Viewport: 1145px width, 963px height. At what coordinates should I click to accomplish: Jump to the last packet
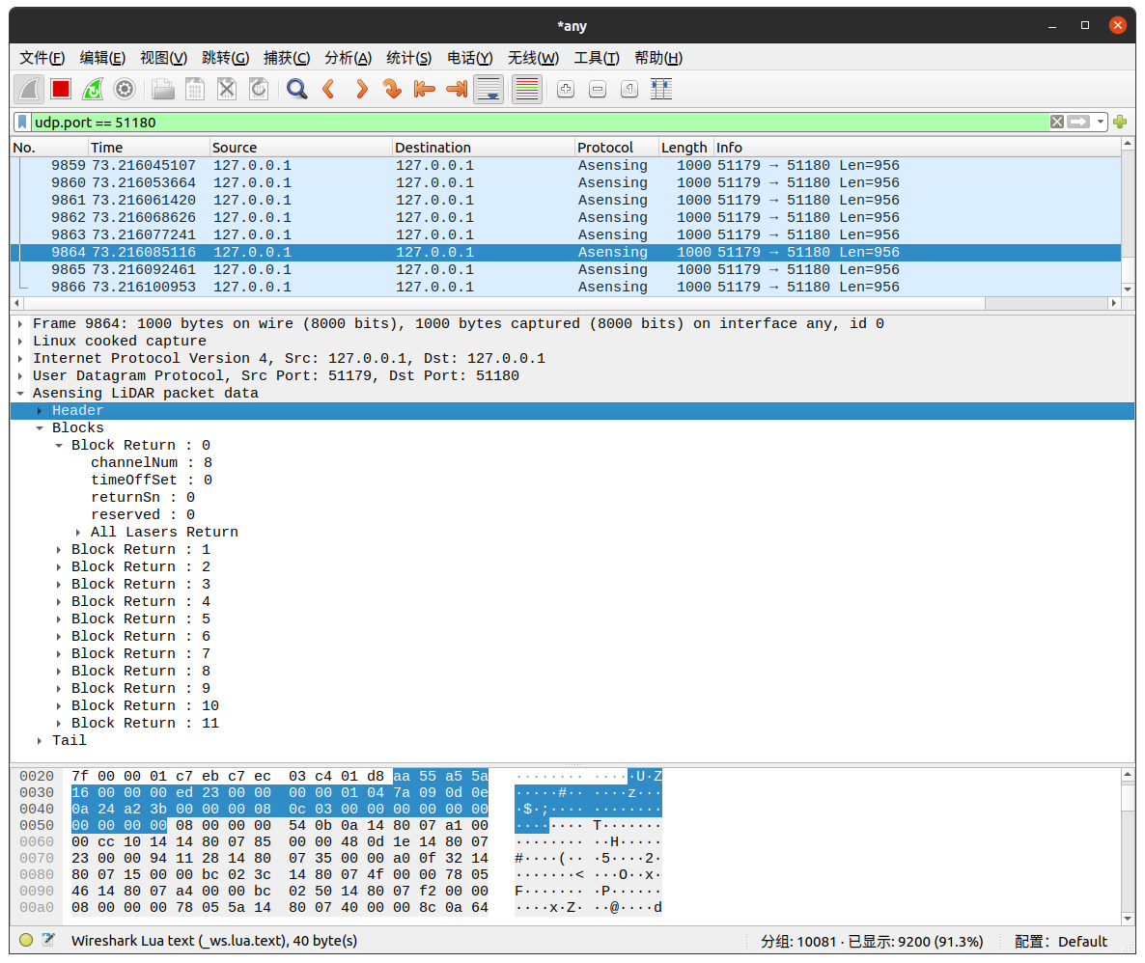[455, 89]
